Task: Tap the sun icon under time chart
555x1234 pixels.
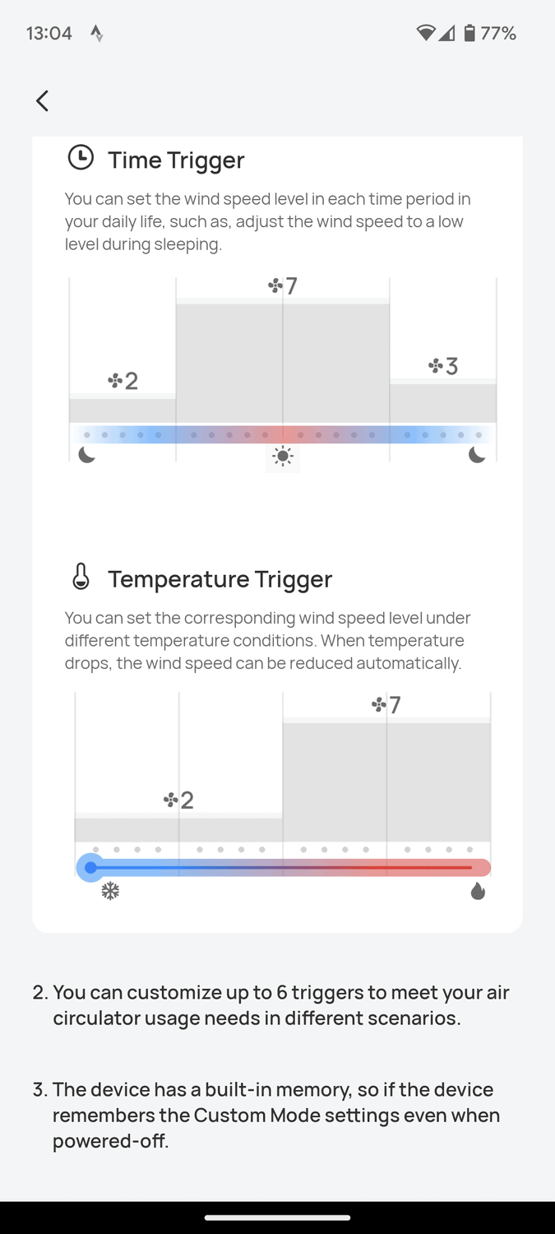Action: (x=283, y=457)
